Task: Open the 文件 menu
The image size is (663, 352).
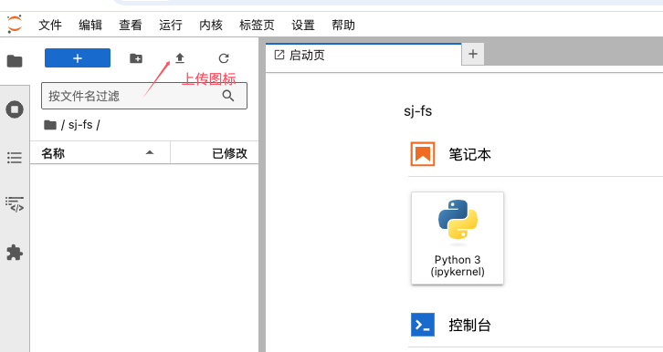Action: pyautogui.click(x=50, y=26)
